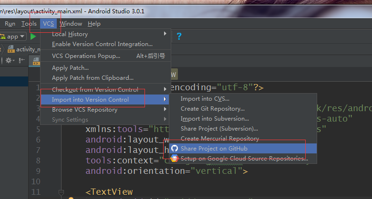Click Local History submenu arrow
372x199 pixels.
pyautogui.click(x=165, y=34)
